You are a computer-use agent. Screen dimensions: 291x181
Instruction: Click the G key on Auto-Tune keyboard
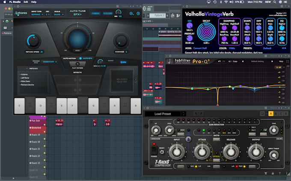coord(93,106)
